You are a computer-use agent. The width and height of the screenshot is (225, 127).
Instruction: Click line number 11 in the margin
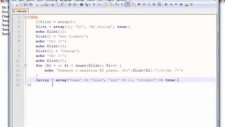point(18,66)
